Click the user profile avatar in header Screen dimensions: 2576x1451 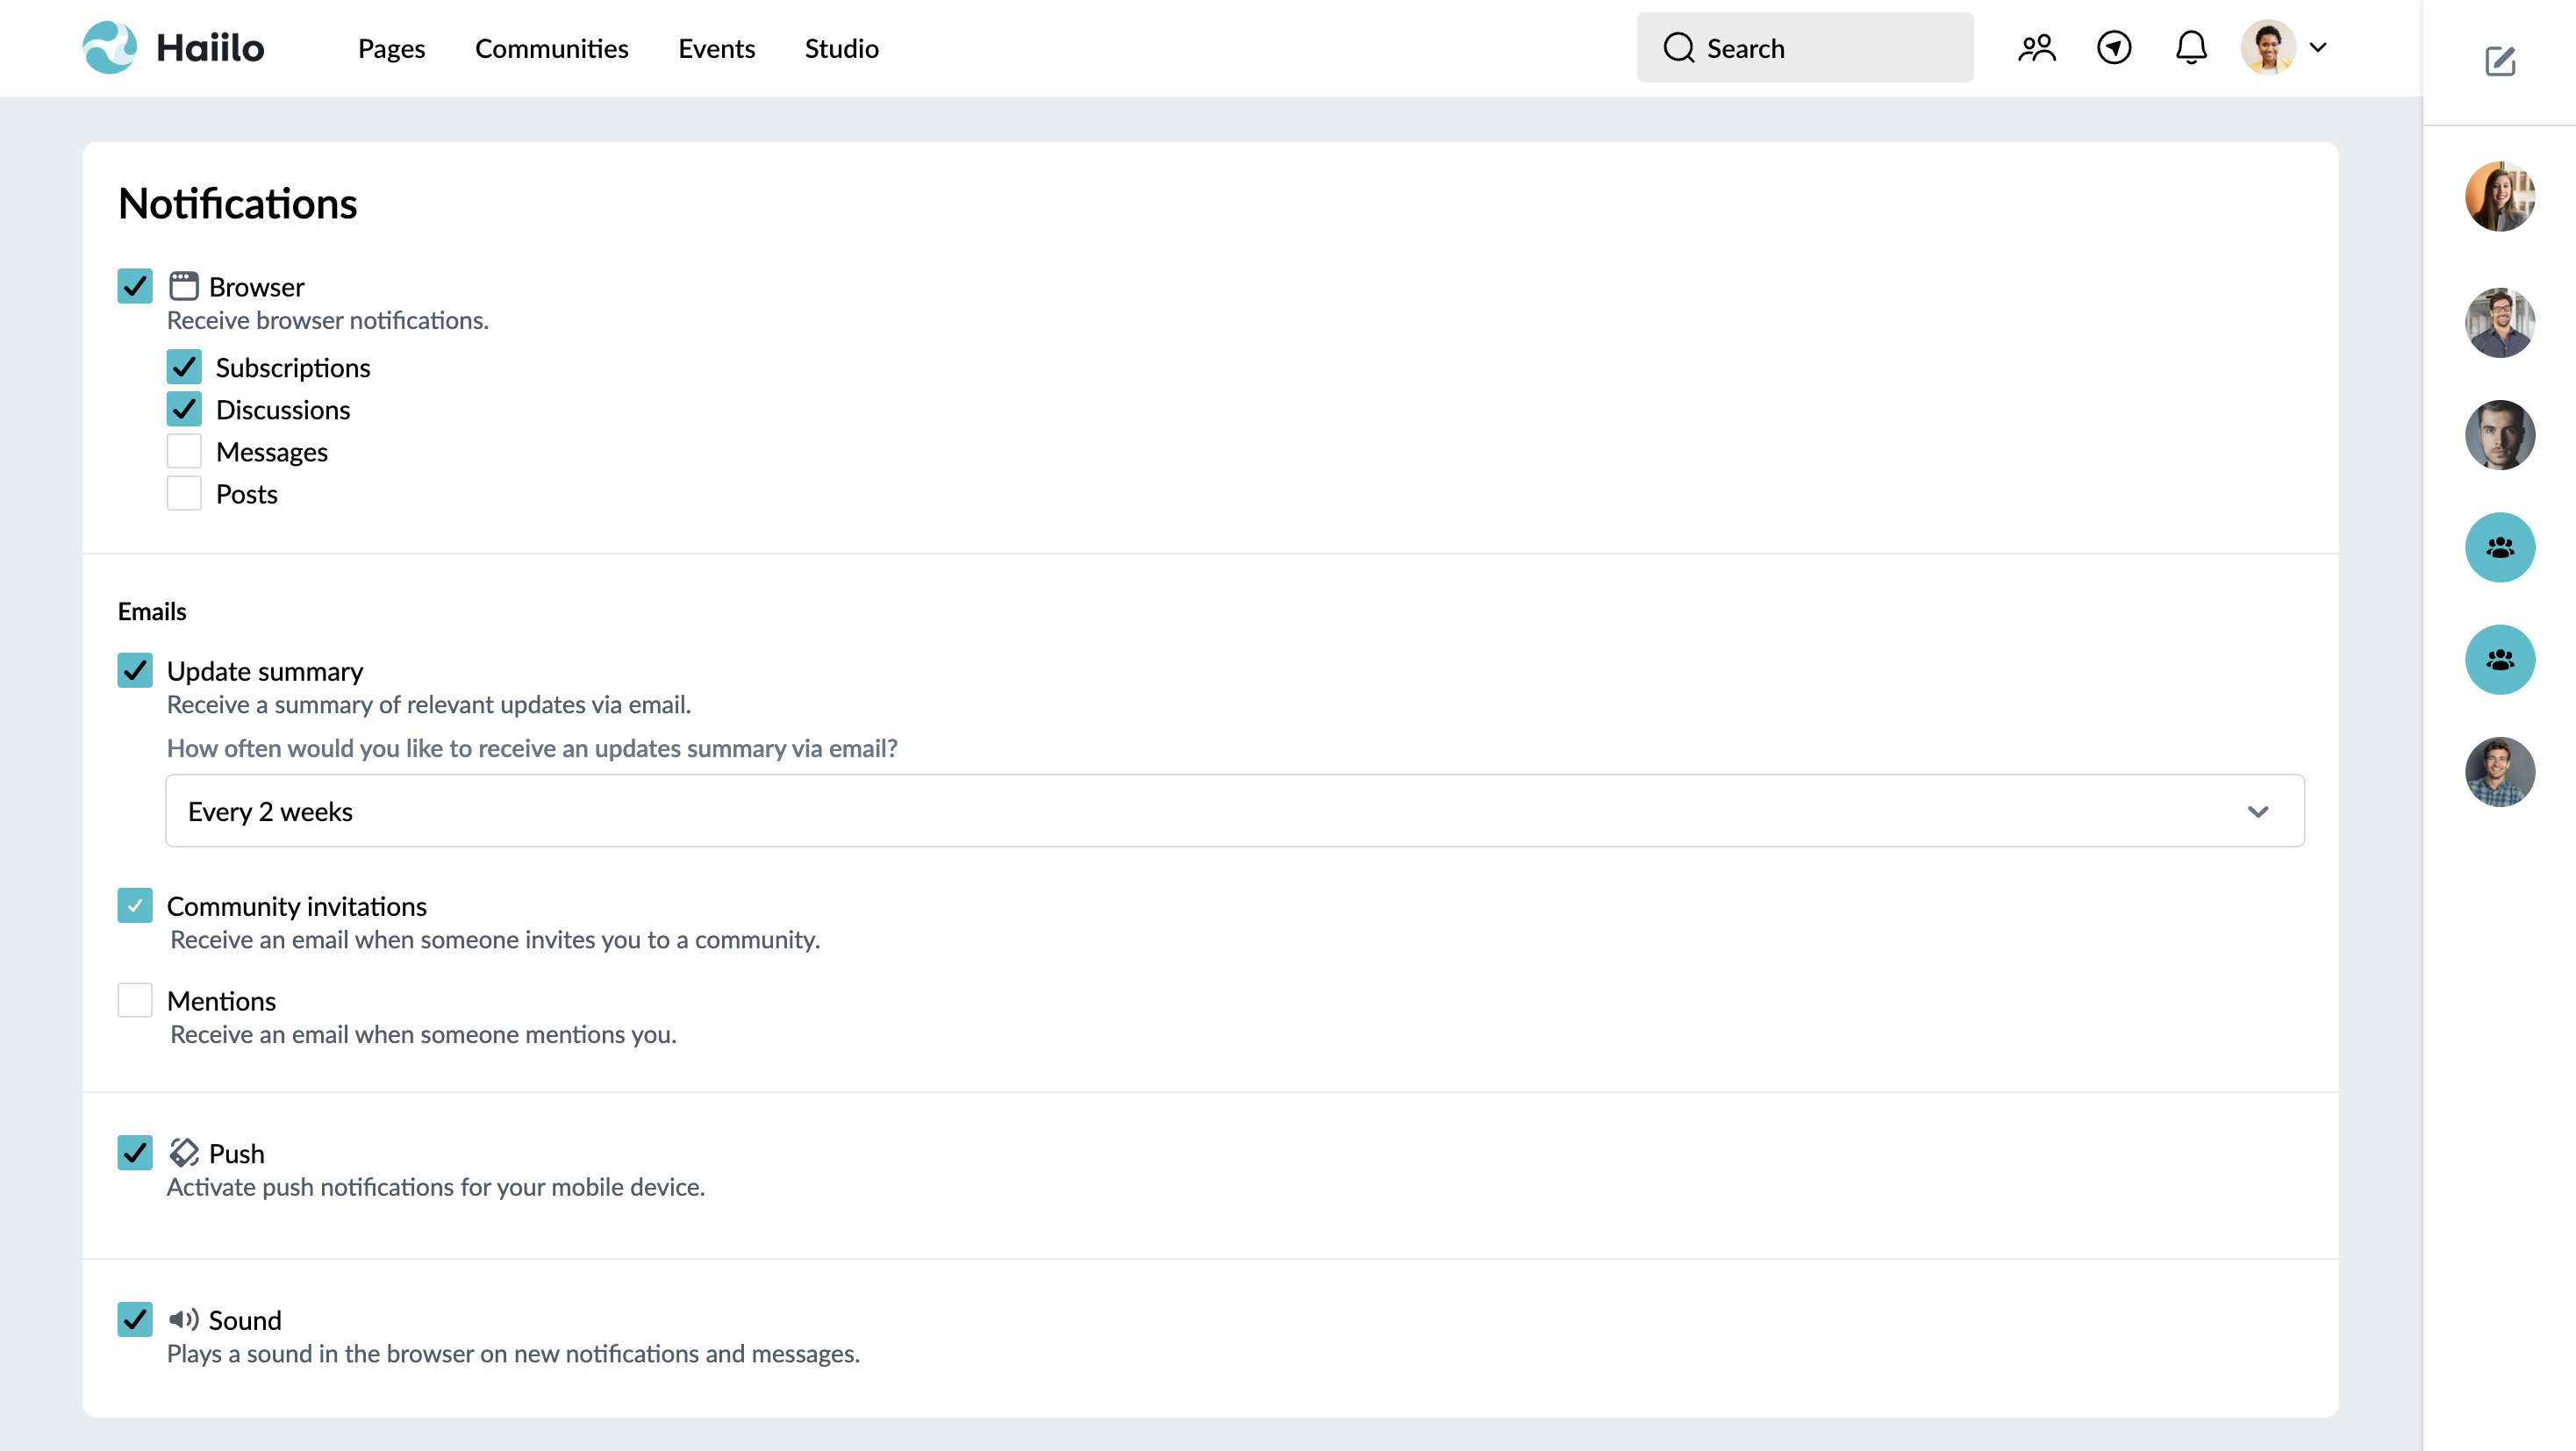pyautogui.click(x=2268, y=47)
